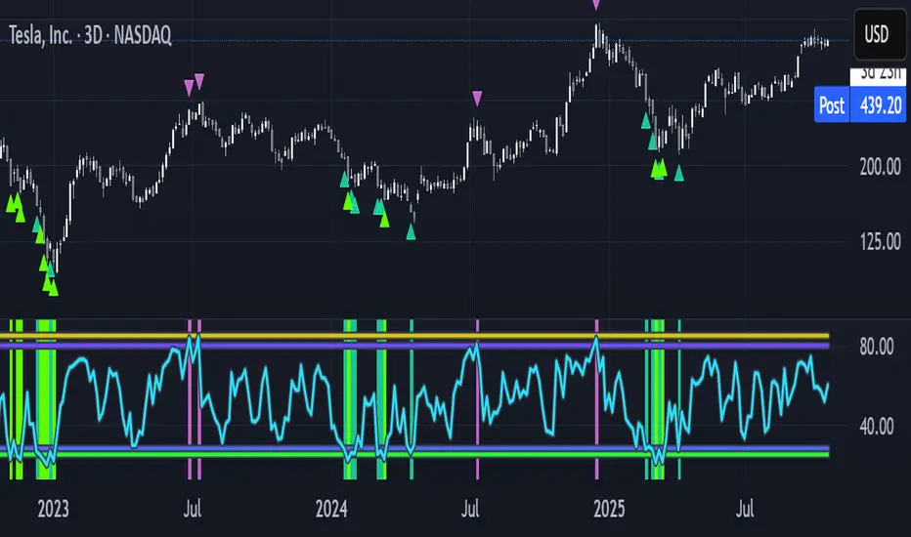Click the 125.00 price axis label
Image resolution: width=911 pixels, height=537 pixels.
point(880,241)
